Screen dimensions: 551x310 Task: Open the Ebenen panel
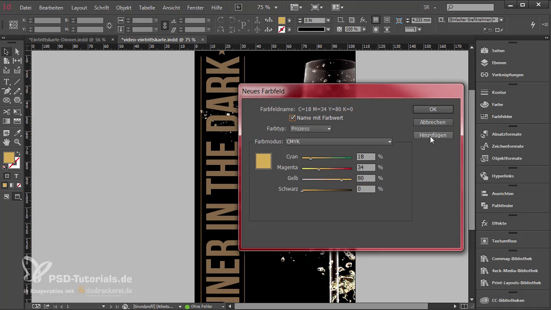[x=499, y=62]
